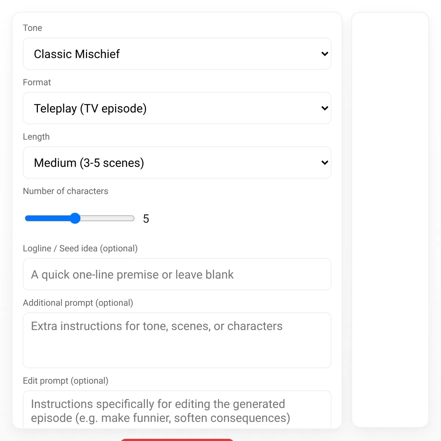Click the gray unfilled part of characters slider

107,218
